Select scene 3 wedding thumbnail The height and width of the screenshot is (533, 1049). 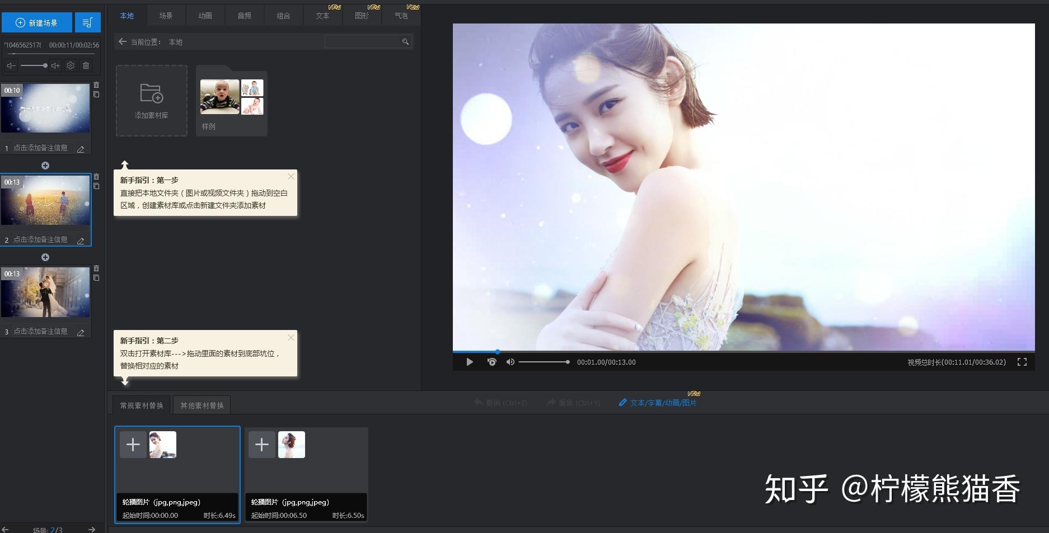click(45, 292)
